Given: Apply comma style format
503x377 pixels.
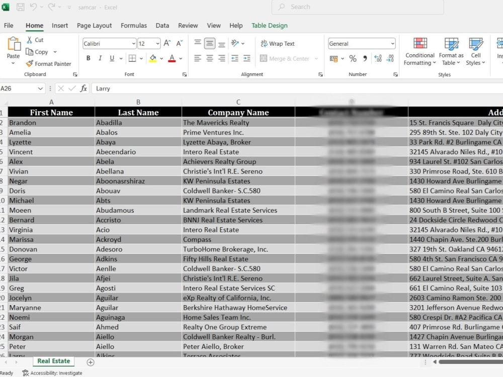Looking at the screenshot, I should (365, 58).
